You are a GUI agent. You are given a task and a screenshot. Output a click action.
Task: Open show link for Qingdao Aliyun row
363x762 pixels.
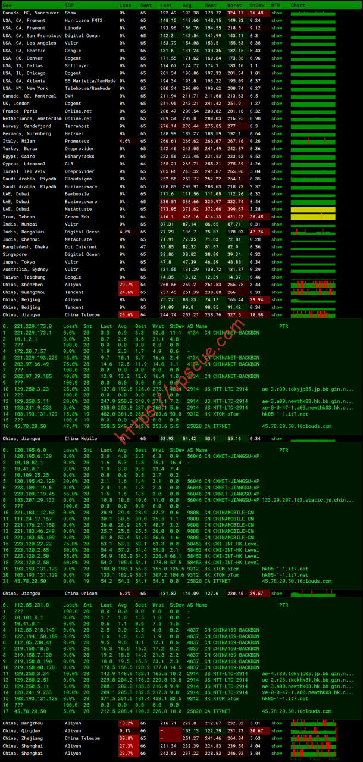coord(277,730)
